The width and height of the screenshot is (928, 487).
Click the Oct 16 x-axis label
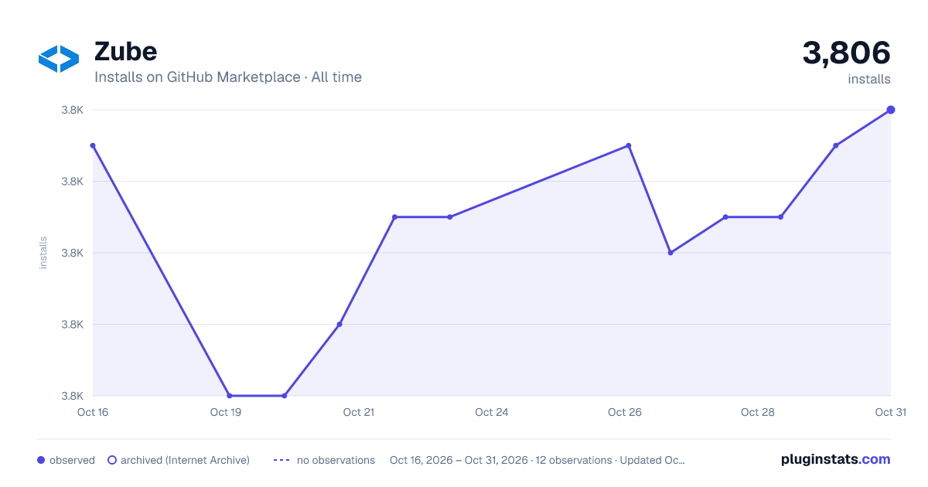coord(93,412)
